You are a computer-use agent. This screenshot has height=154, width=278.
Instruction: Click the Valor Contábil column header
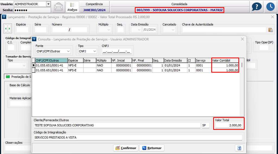(x=225, y=60)
